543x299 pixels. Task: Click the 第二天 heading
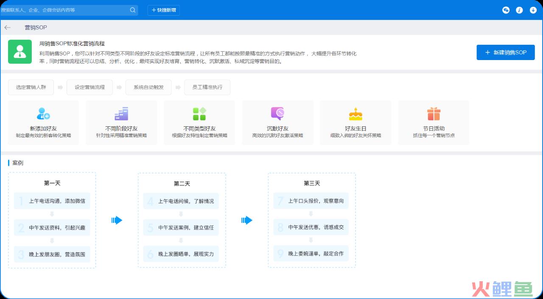coord(182,184)
